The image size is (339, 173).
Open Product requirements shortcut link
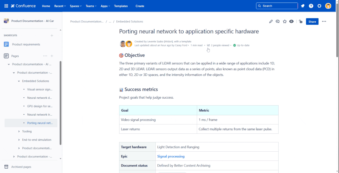[26, 44]
